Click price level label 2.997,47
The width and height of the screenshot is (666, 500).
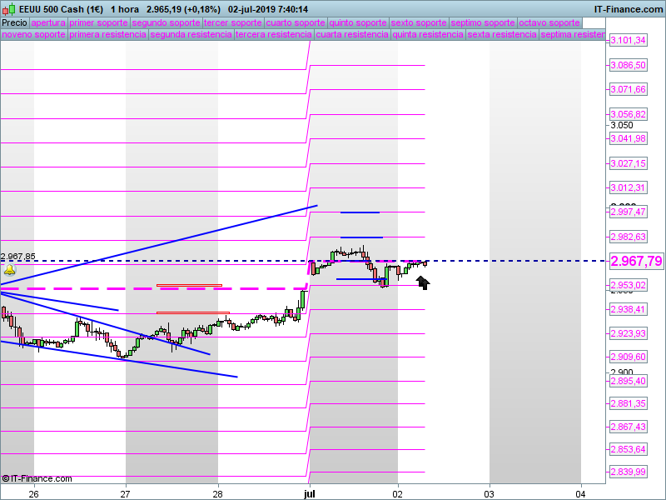628,212
